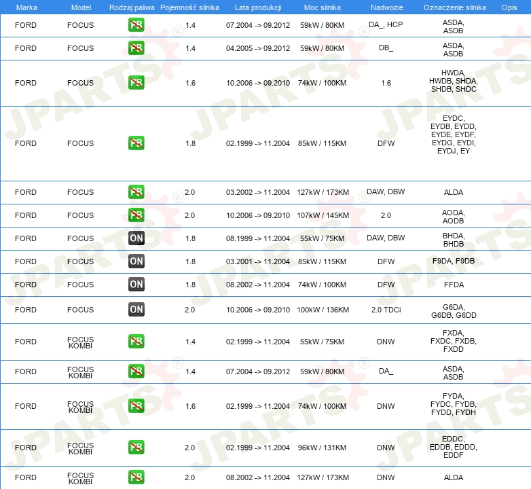Image resolution: width=531 pixels, height=489 pixels.
Task: Select the EYDC, EYDB, EYDD engine codes cell
Action: (454, 134)
